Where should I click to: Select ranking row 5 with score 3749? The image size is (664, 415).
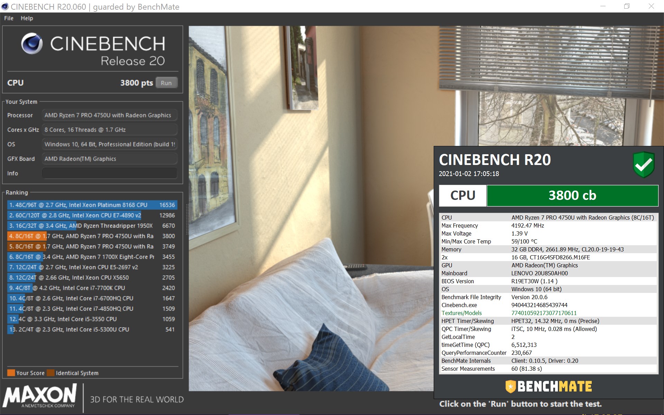click(92, 247)
